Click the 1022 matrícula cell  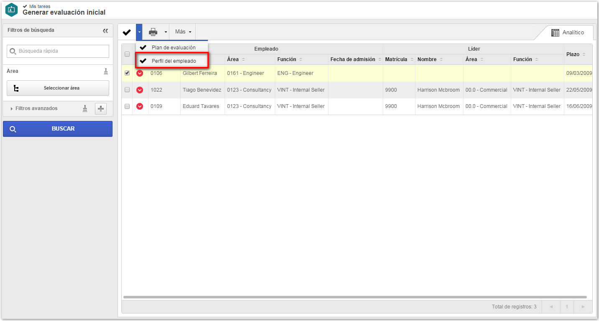point(164,90)
